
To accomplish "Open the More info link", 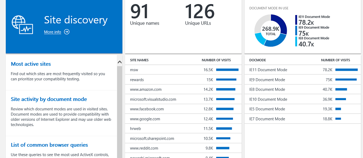I will (x=52, y=32).
